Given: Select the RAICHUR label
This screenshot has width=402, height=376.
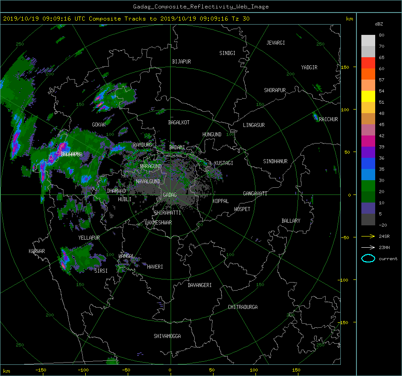Looking at the screenshot, I should coord(328,119).
